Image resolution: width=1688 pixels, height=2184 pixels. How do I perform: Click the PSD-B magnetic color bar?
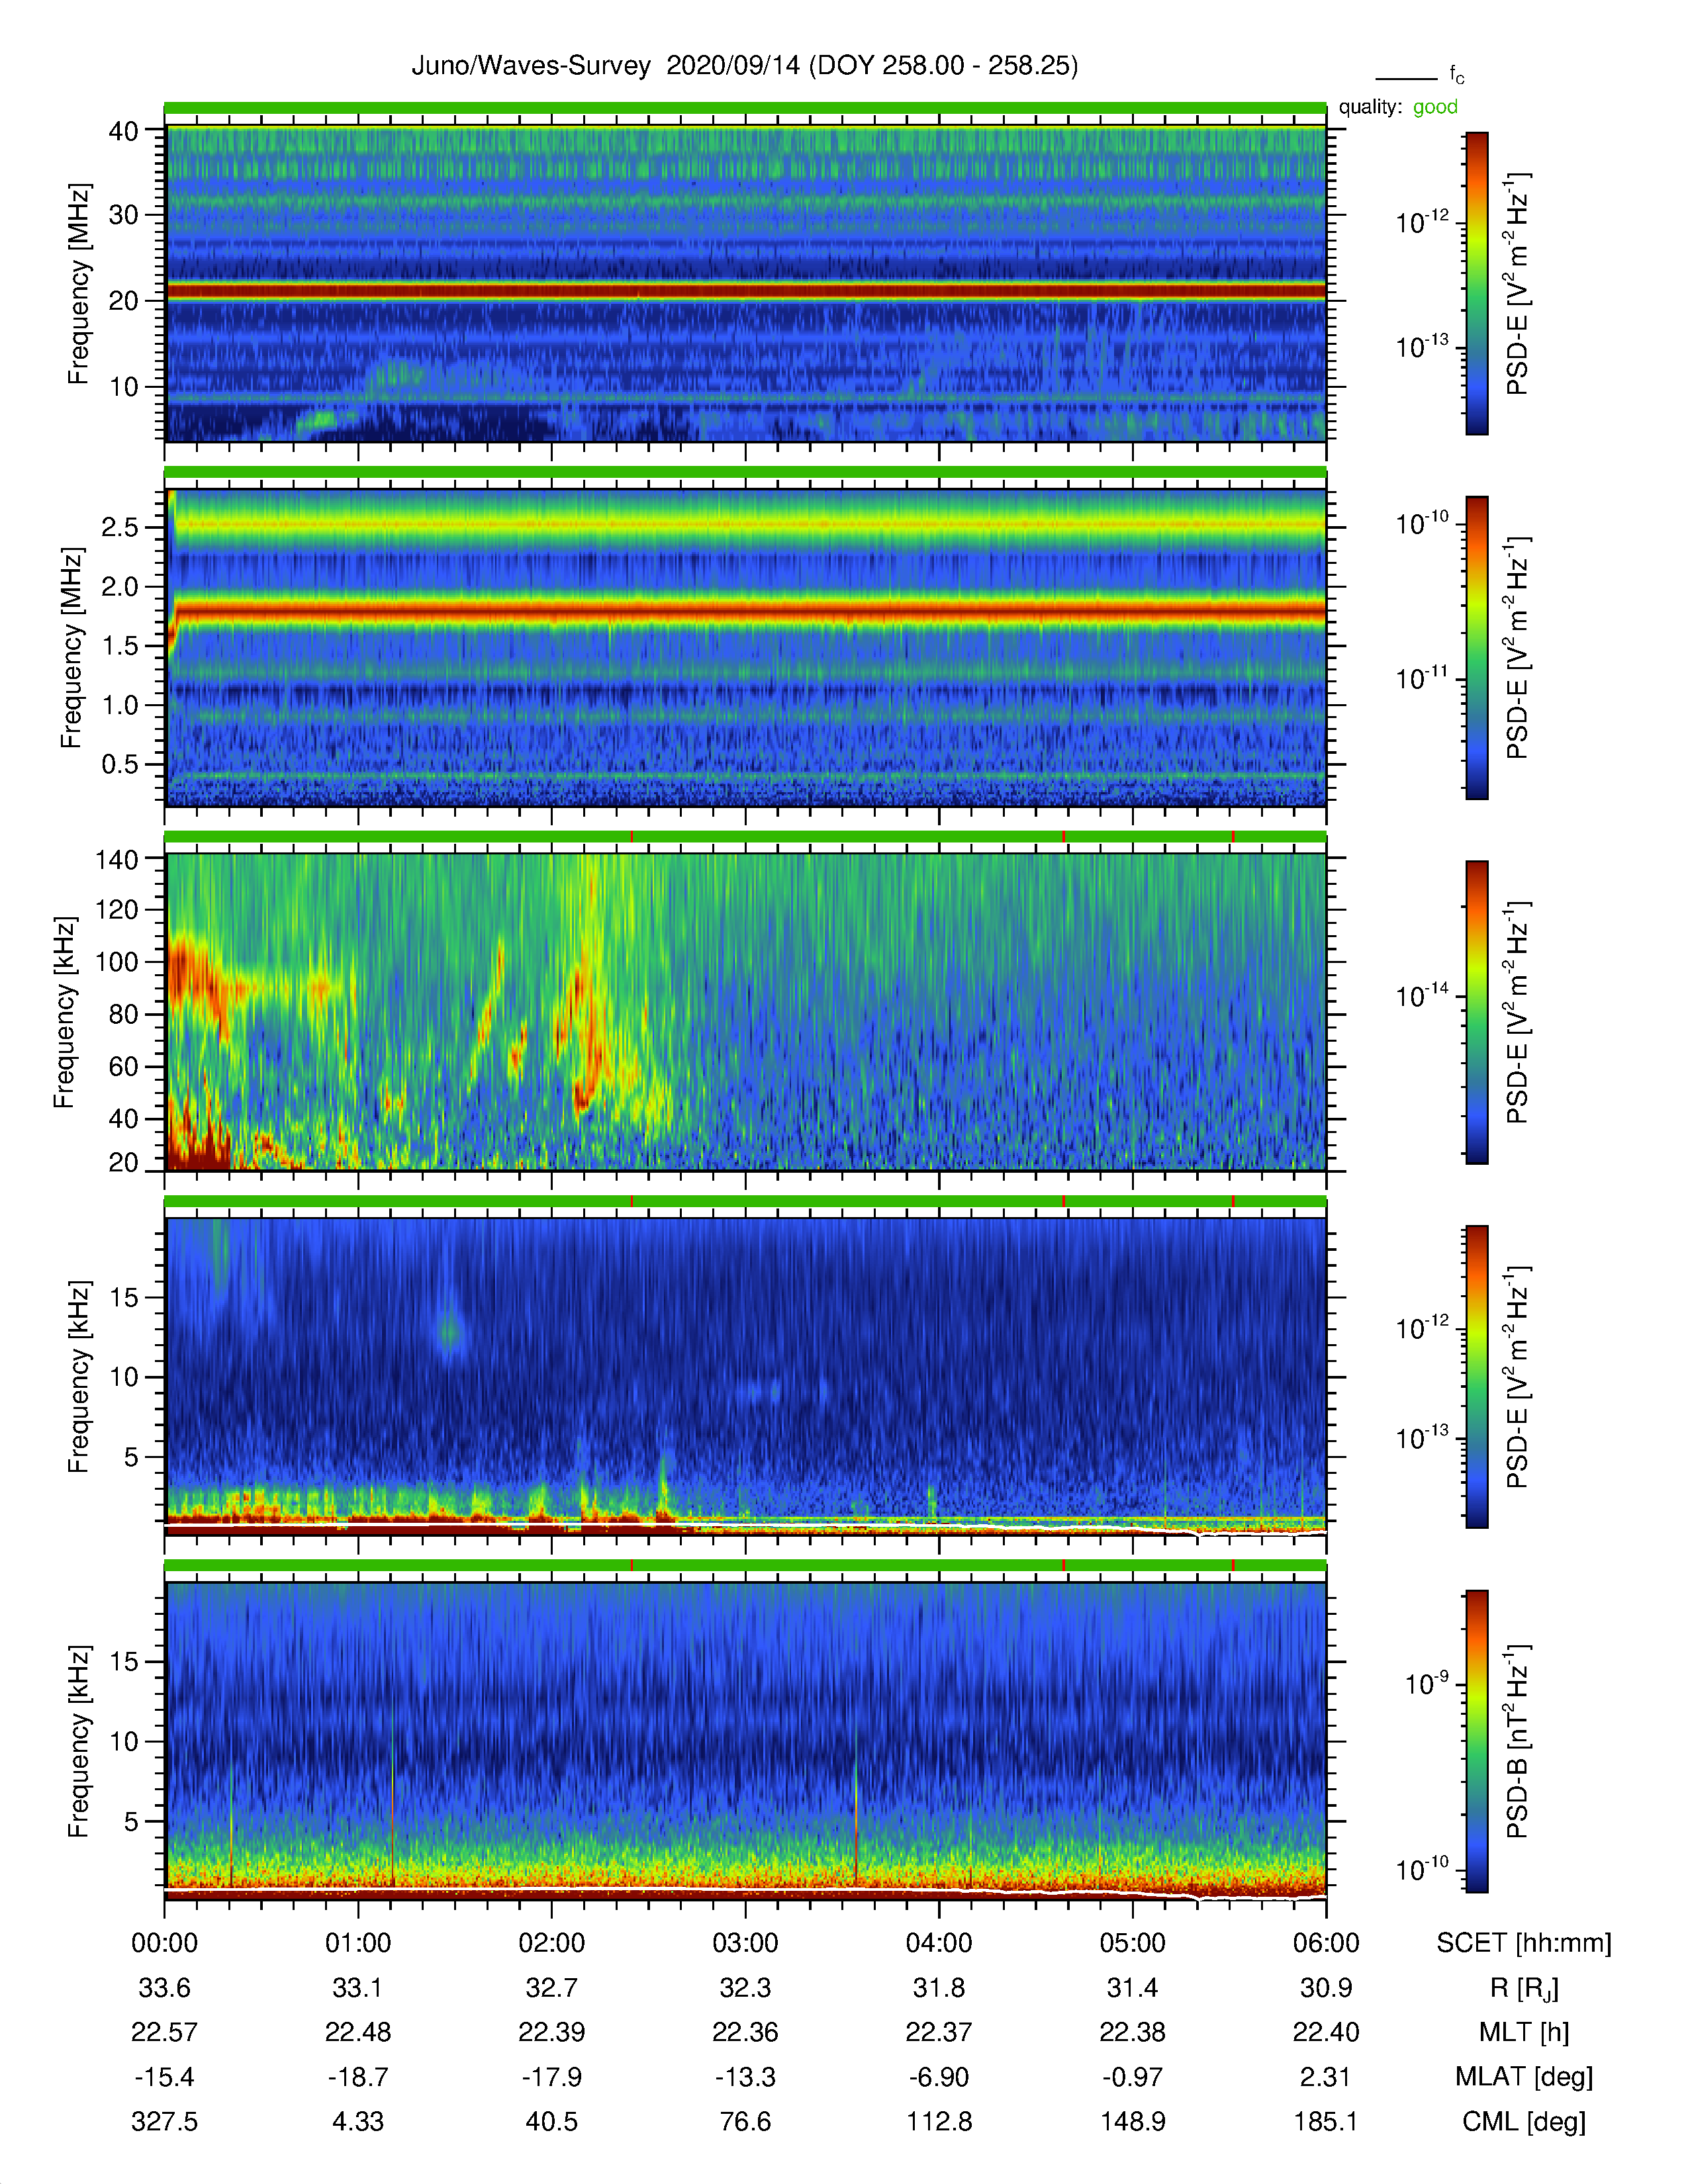point(1476,1741)
